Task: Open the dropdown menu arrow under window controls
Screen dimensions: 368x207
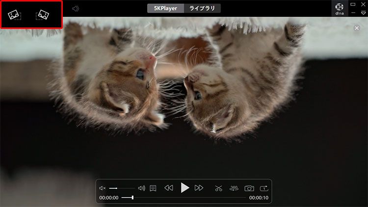Action: pos(363,13)
